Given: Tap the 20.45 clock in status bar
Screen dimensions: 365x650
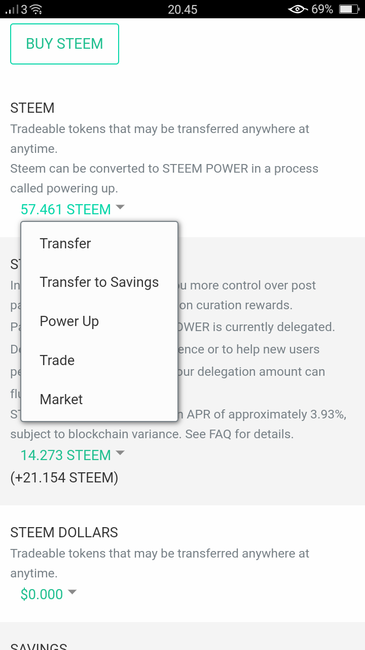Looking at the screenshot, I should [182, 9].
